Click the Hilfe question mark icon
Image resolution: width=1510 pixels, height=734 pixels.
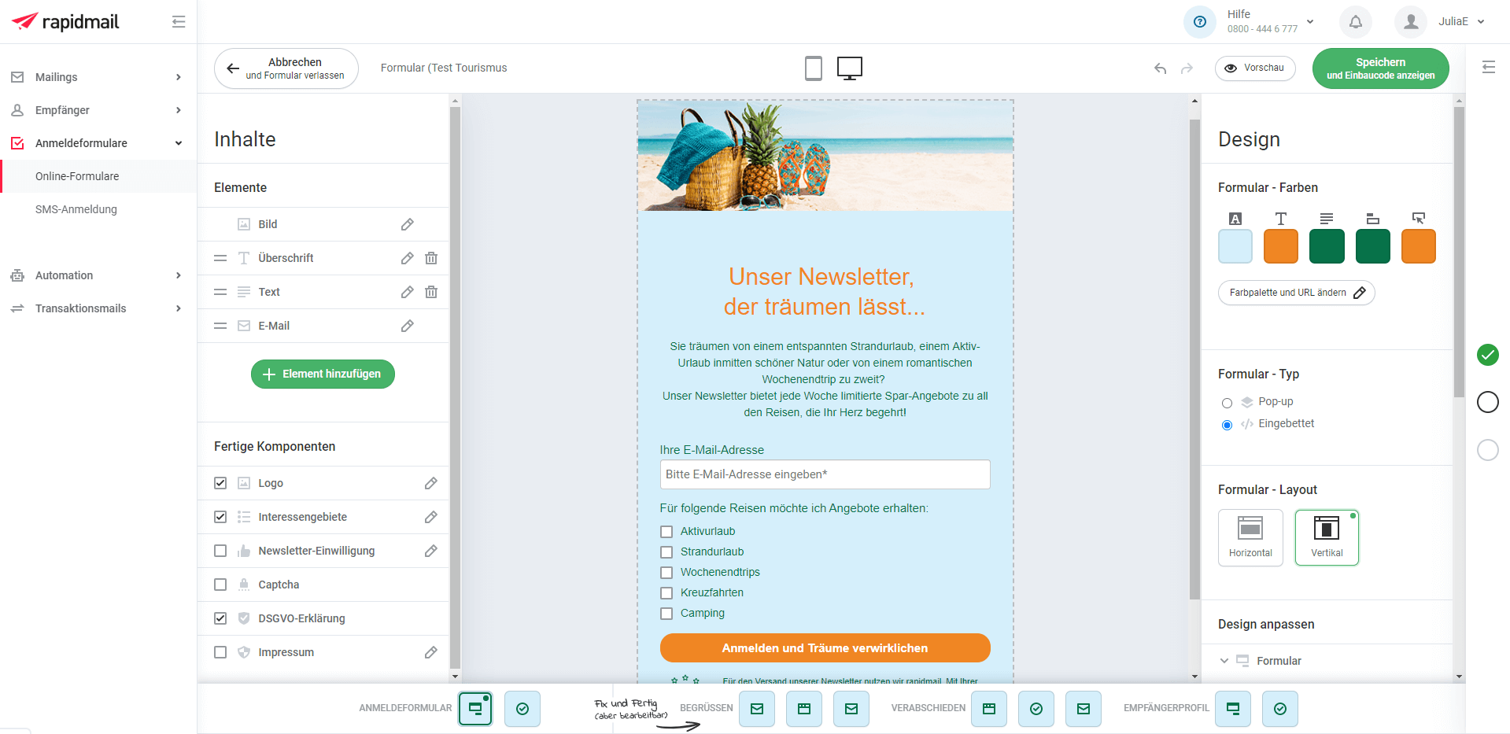(x=1199, y=22)
